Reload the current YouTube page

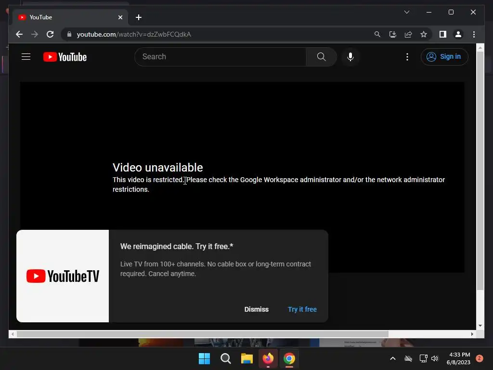coord(50,34)
